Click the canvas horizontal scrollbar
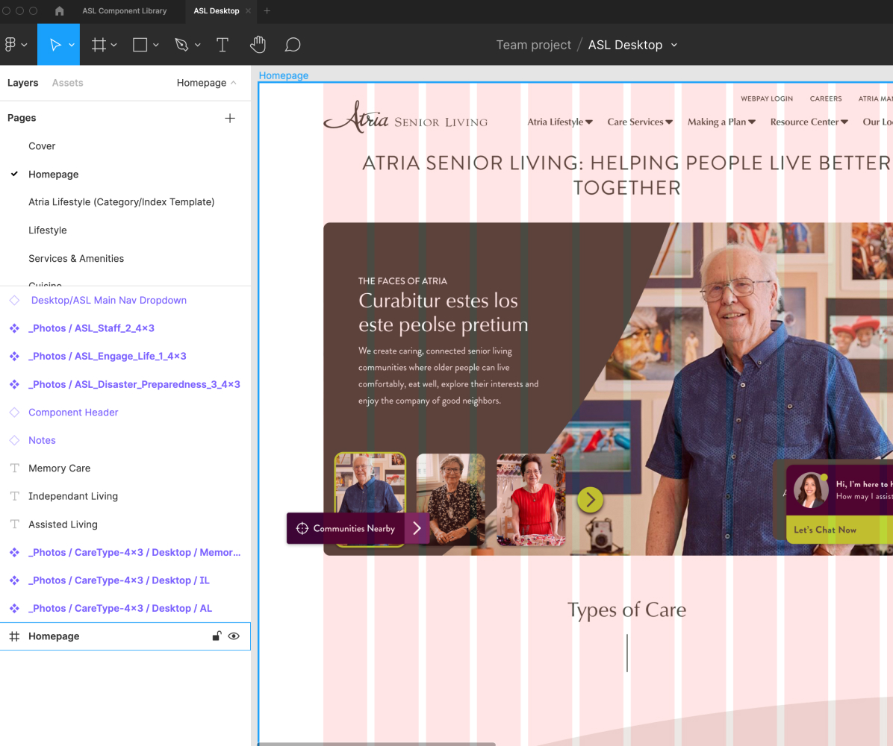Viewport: 893px width, 746px height. click(376, 744)
